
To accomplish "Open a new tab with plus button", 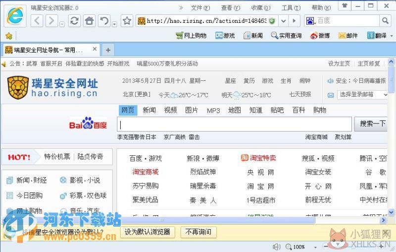I will click(108, 50).
